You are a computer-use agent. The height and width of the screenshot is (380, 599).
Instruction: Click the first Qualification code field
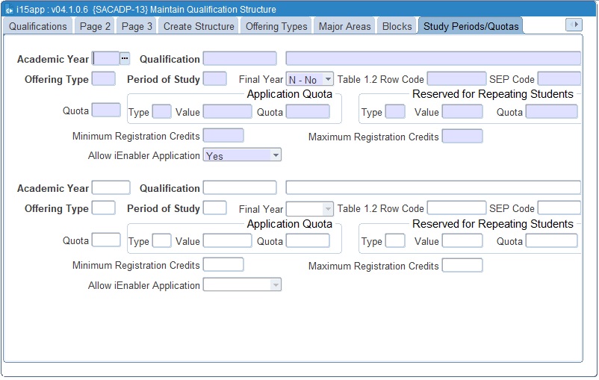[240, 58]
